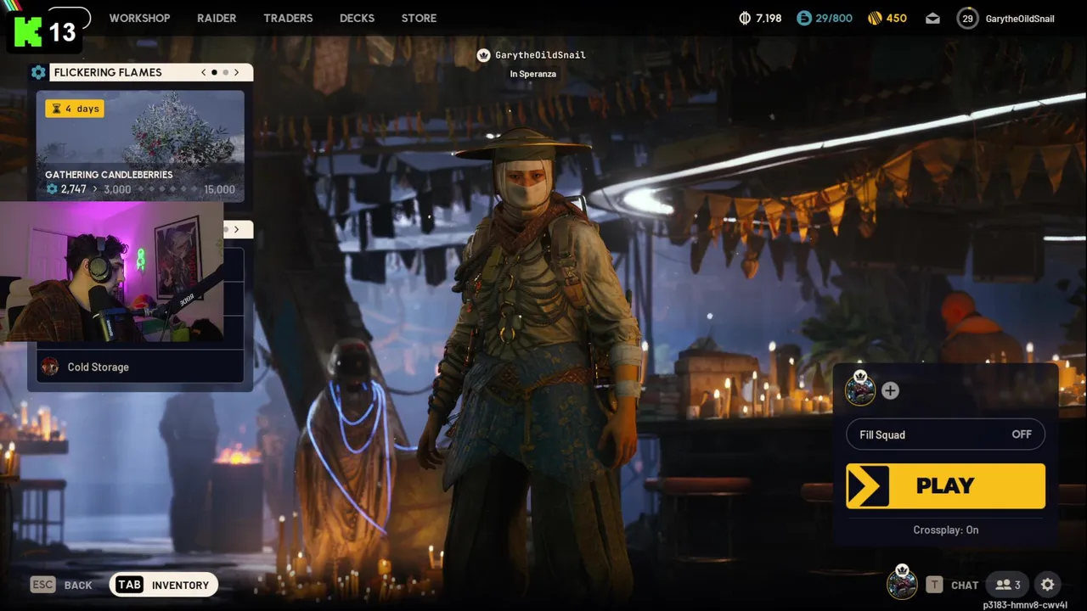The width and height of the screenshot is (1087, 611).
Task: Open Inventory with the TAB button
Action: coord(164,585)
